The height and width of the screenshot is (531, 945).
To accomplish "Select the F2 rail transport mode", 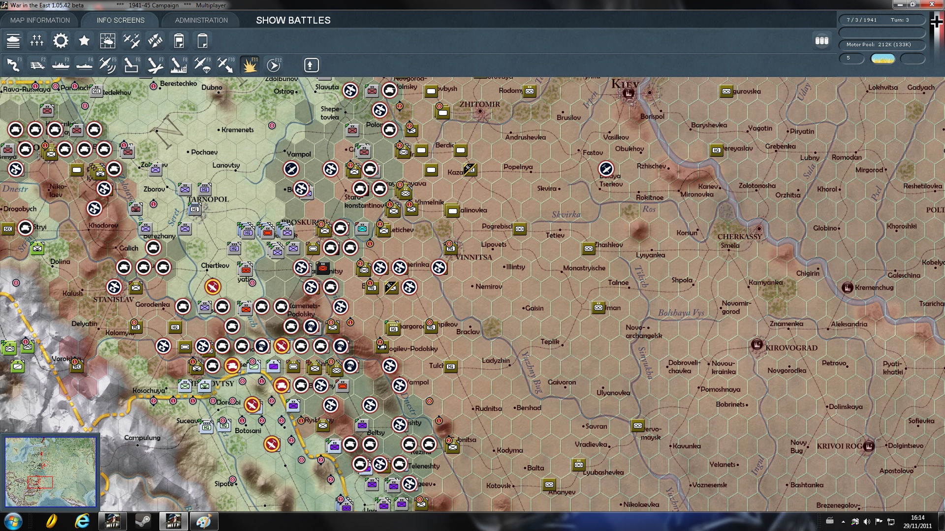I will (x=37, y=65).
